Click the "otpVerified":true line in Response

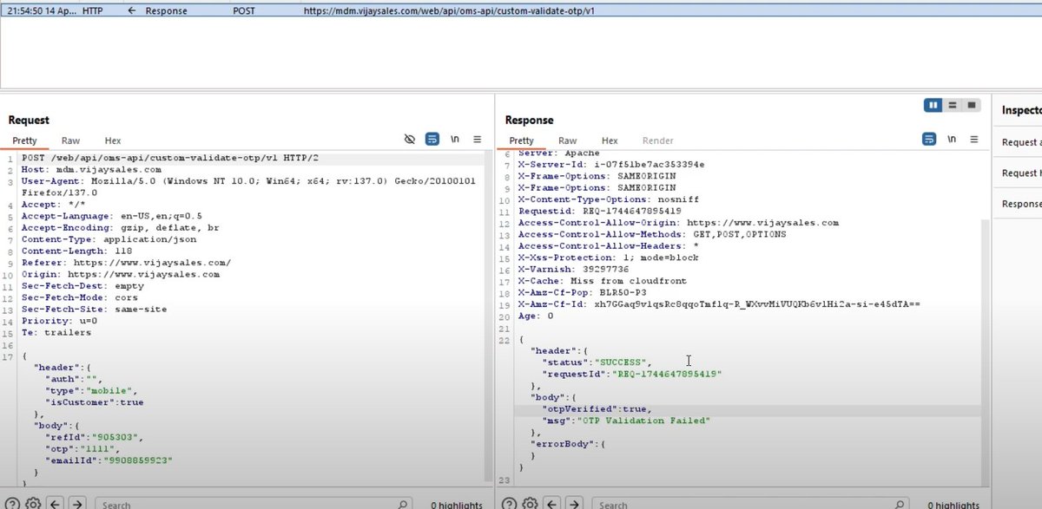(597, 408)
